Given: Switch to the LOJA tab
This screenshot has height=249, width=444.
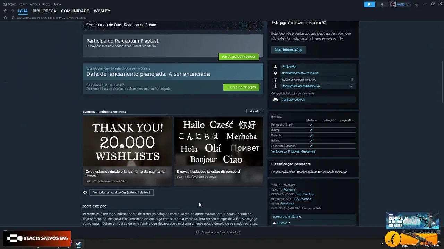Looking at the screenshot, I should [23, 11].
